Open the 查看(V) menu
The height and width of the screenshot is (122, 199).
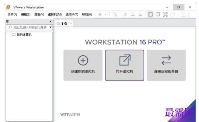click(39, 15)
